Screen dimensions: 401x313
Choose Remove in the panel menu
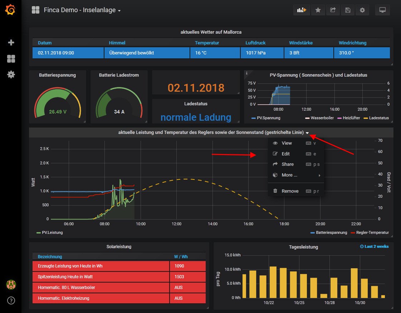[290, 191]
